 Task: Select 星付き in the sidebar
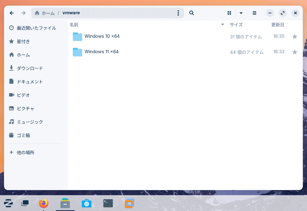pos(35,41)
